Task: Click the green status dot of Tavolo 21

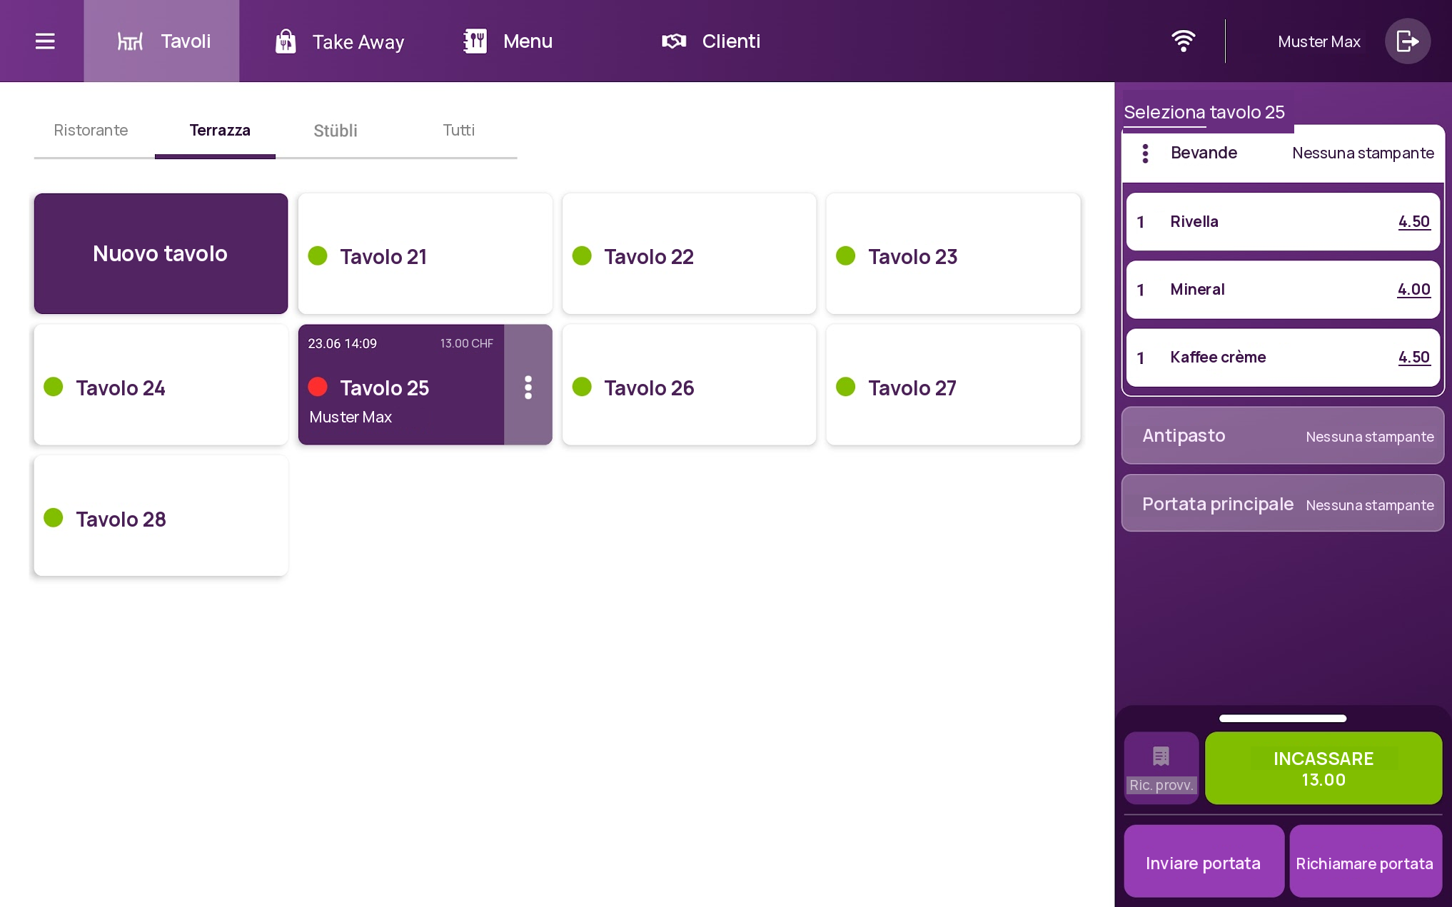Action: 318,255
